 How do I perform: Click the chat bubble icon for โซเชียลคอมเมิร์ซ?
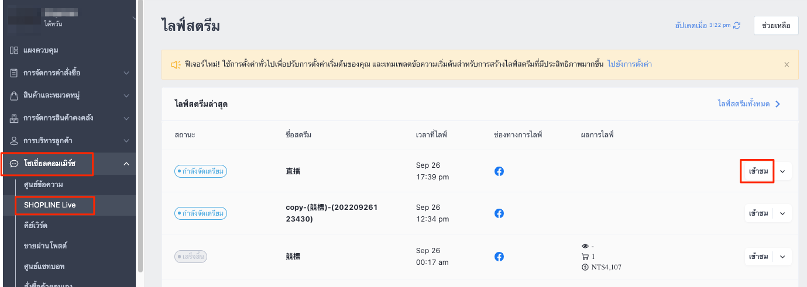[x=14, y=164]
